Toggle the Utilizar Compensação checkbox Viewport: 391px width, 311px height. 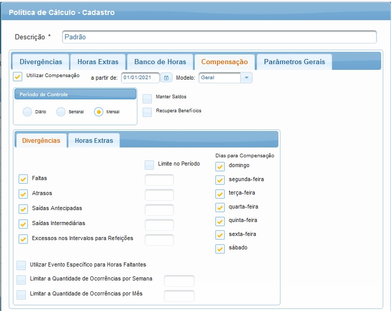(18, 77)
